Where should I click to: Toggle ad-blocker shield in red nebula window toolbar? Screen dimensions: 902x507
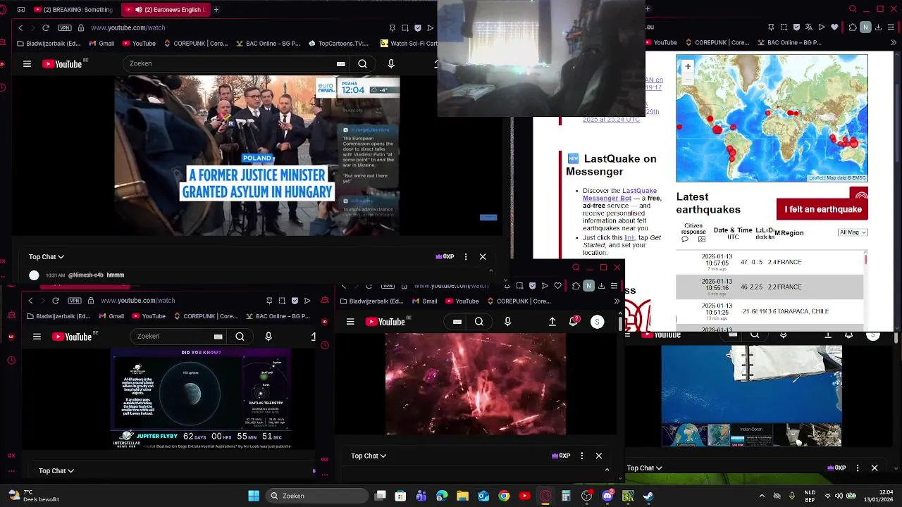532,286
